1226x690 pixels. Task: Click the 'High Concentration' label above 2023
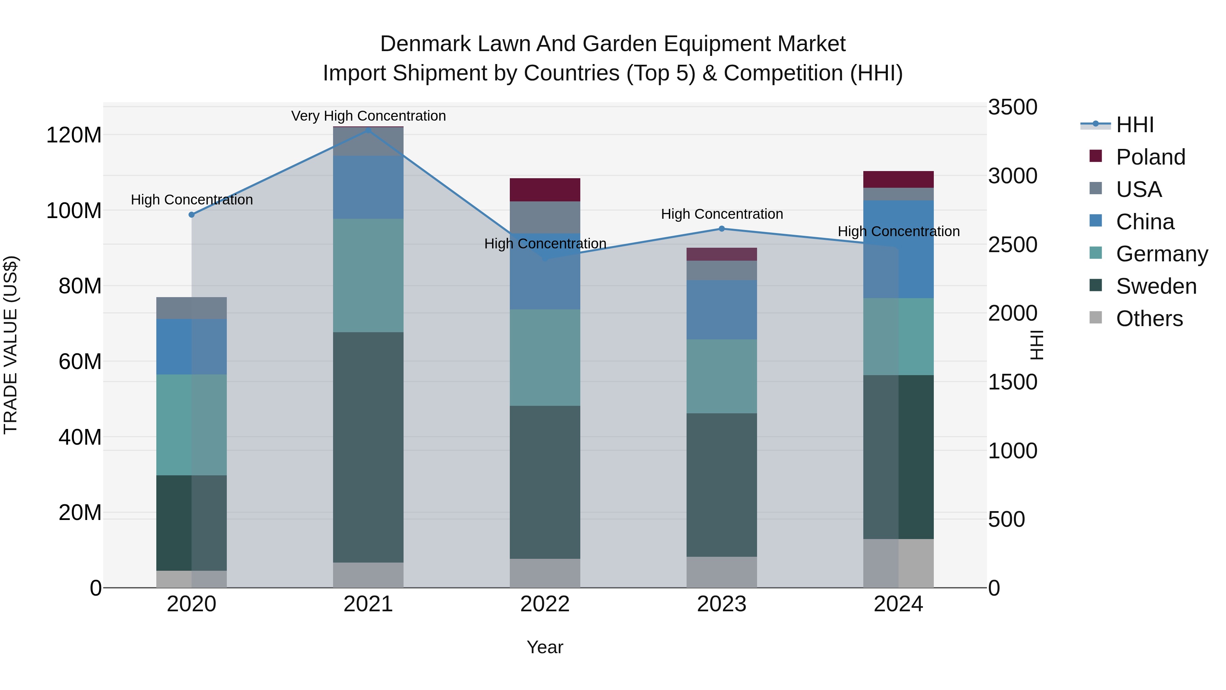[722, 214]
